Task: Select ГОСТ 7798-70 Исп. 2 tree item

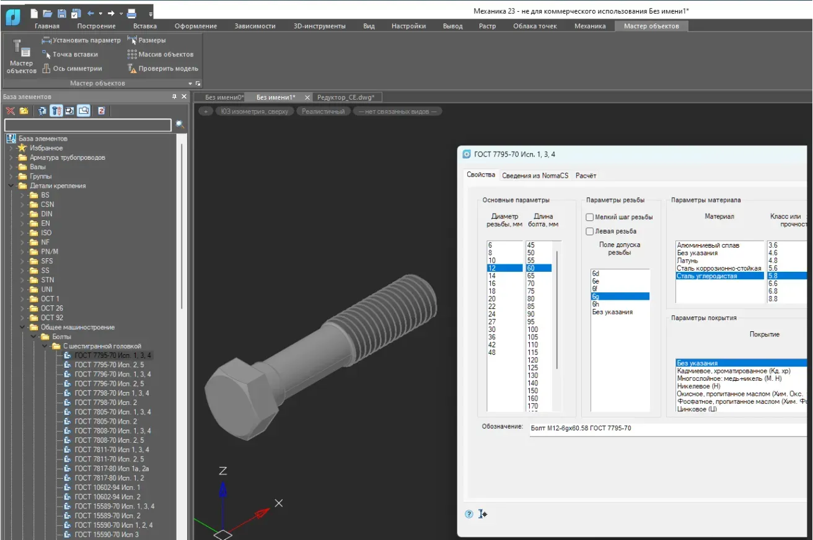Action: (105, 403)
